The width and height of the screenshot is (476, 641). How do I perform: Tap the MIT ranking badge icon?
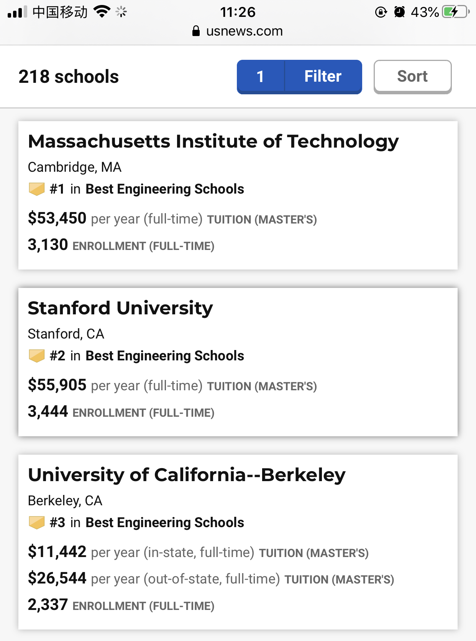(x=37, y=189)
